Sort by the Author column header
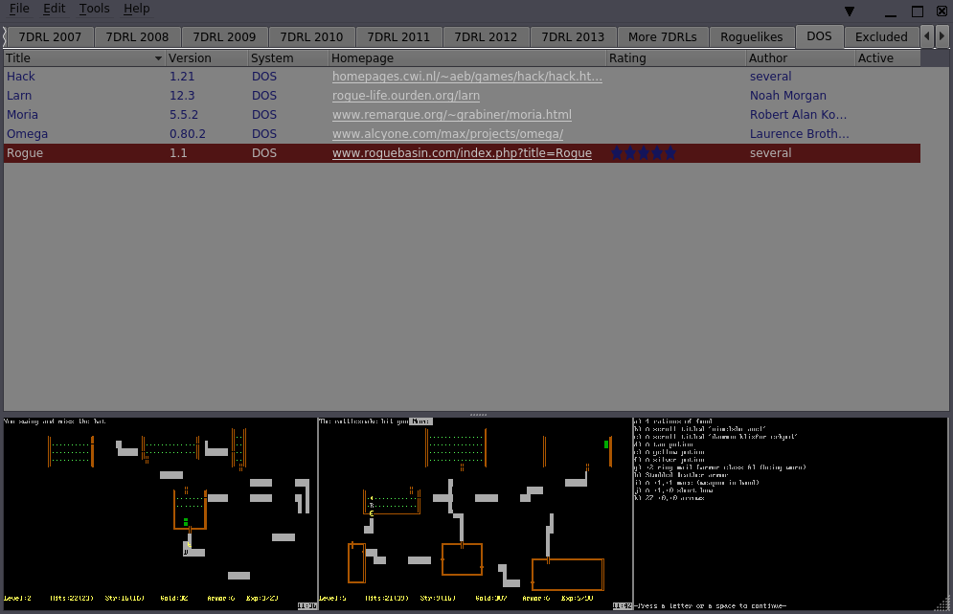The height and width of the screenshot is (614, 953). point(801,58)
